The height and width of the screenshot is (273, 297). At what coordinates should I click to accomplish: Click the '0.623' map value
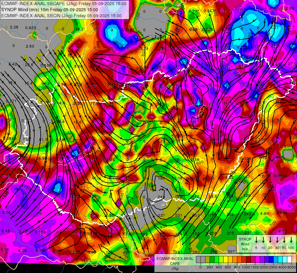pyautogui.click(x=31, y=28)
